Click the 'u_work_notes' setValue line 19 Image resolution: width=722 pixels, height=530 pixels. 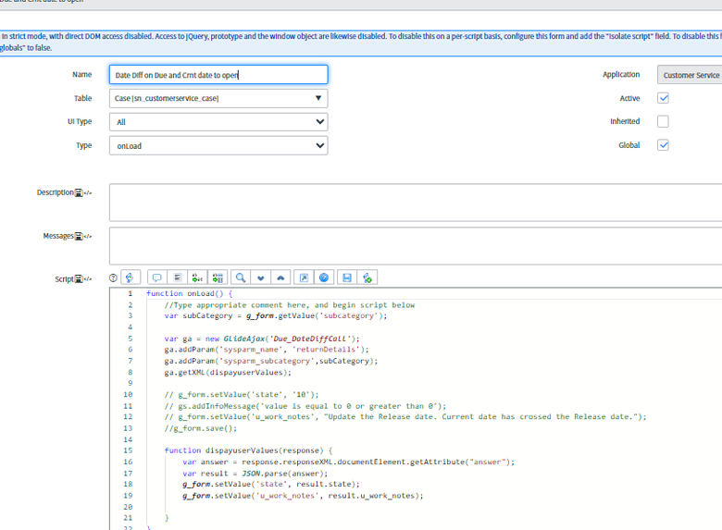303,496
